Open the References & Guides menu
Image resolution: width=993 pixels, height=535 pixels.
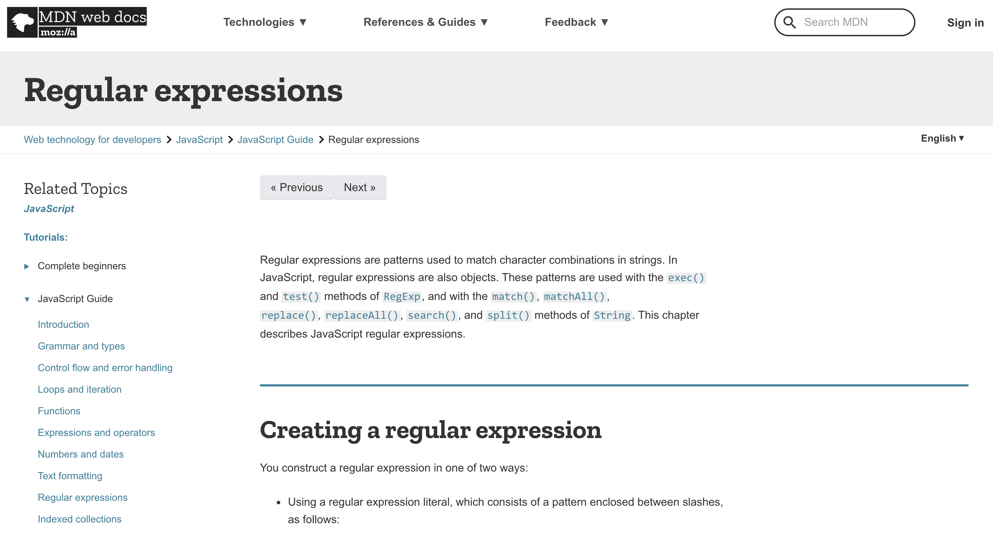coord(426,22)
